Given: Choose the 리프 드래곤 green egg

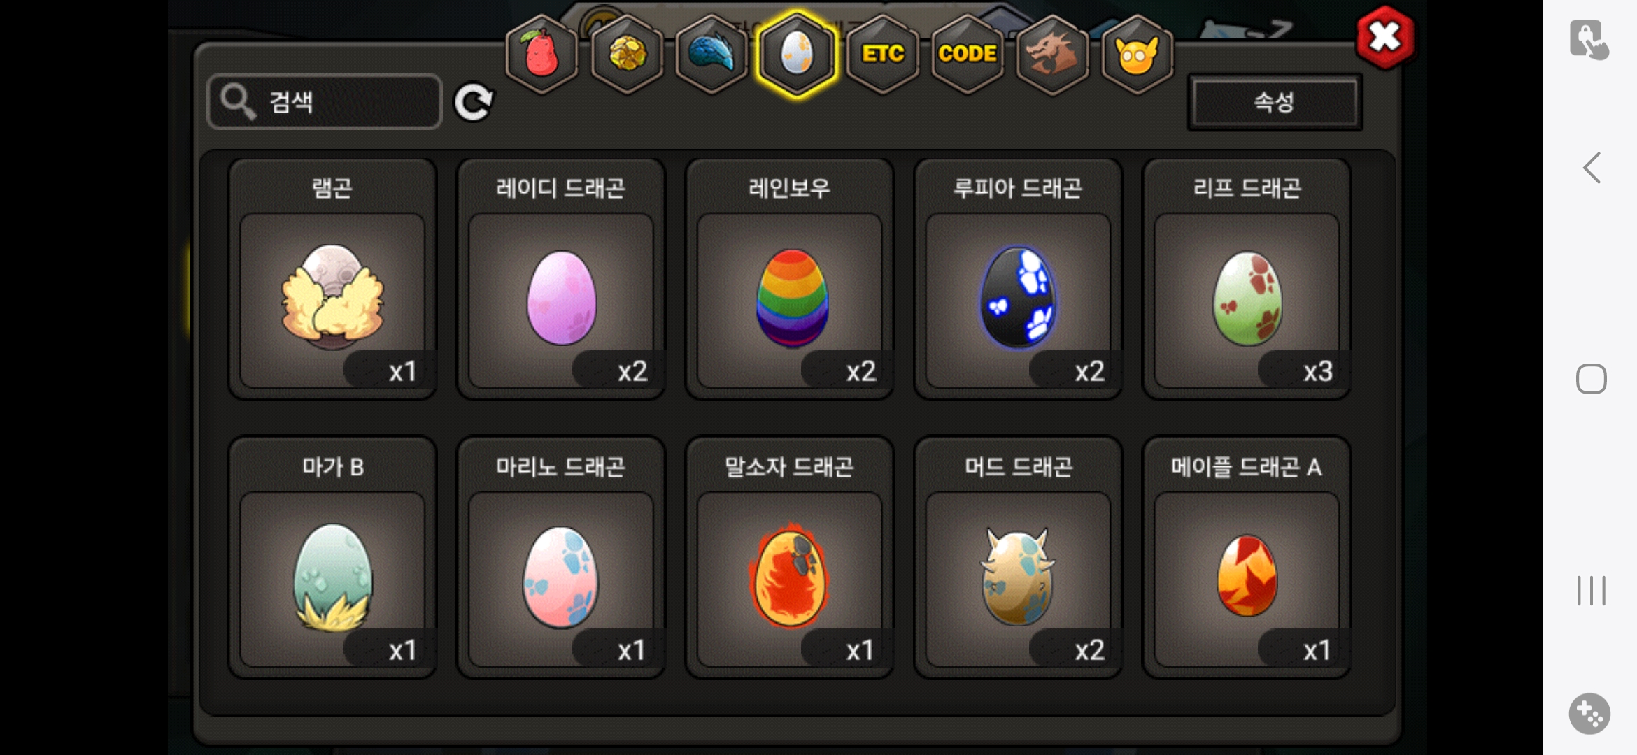Looking at the screenshot, I should (x=1247, y=279).
